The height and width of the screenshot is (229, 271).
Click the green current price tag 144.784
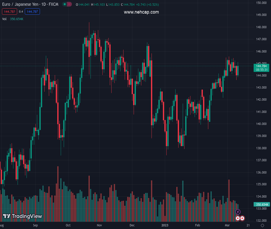(x=261, y=66)
